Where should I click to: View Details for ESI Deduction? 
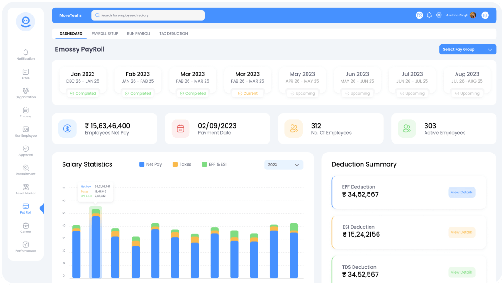pyautogui.click(x=461, y=232)
